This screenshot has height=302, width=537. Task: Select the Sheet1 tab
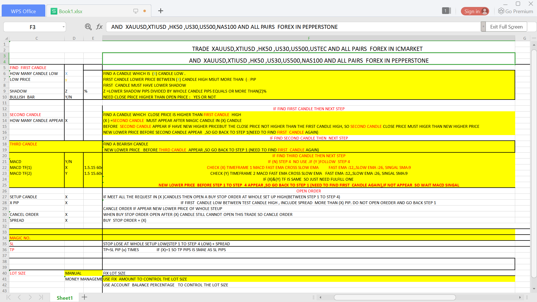point(65,298)
